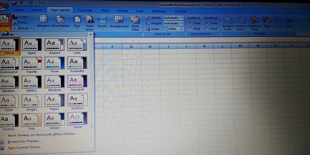Pick the Metro theme

pyautogui.click(x=32, y=84)
